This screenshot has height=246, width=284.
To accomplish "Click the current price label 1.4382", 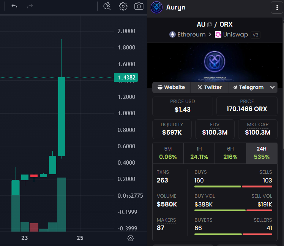I will [x=126, y=78].
